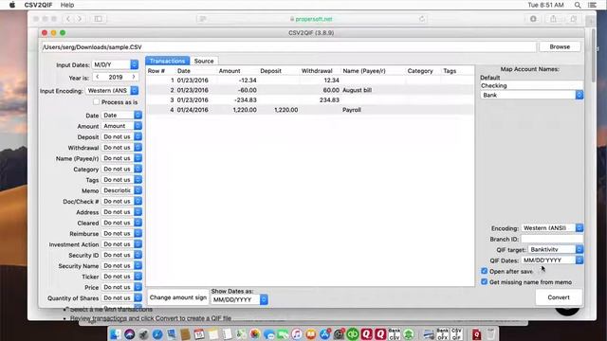Click Safari share icon in background window
607x341 pixels.
pyautogui.click(x=554, y=19)
